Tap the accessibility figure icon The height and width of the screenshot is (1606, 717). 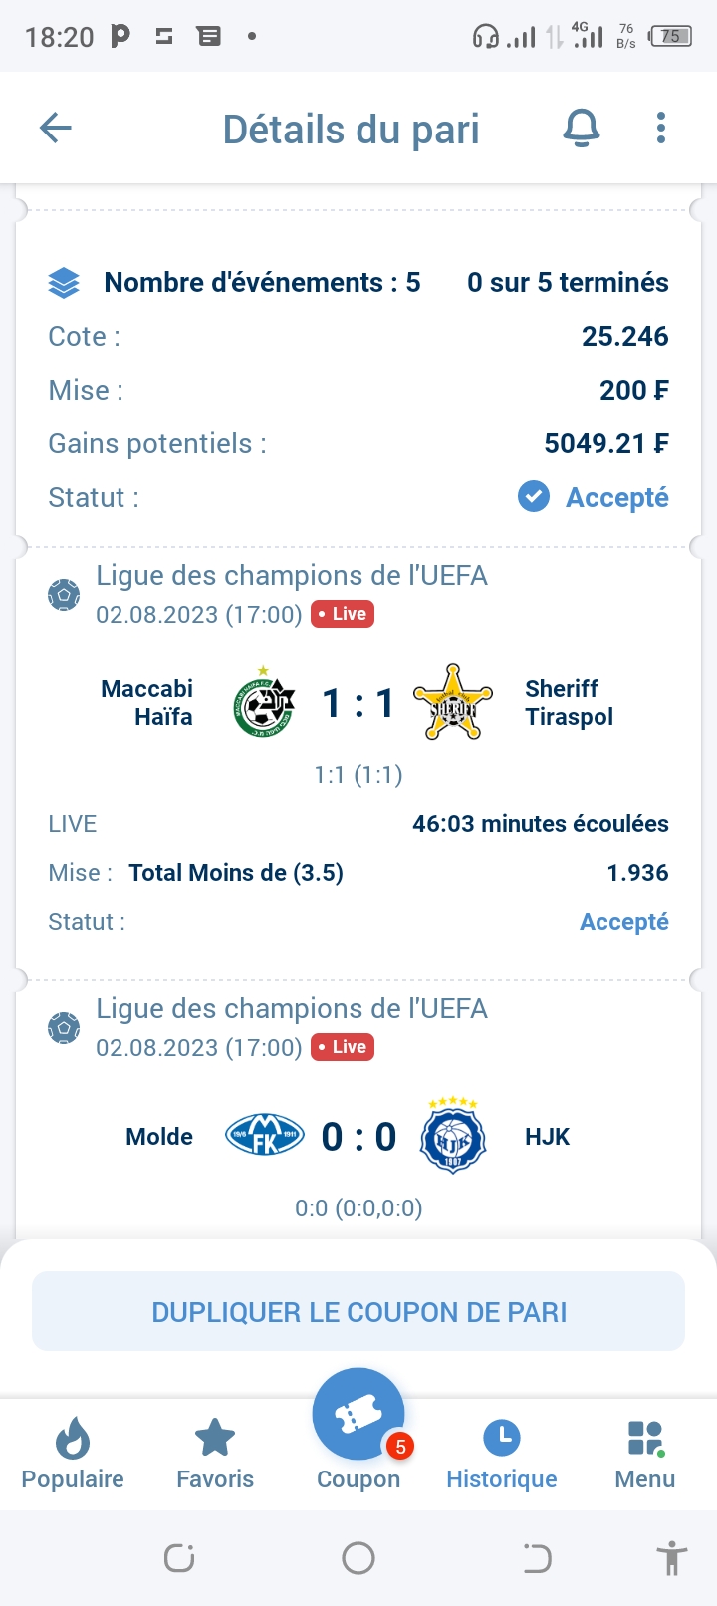(x=672, y=1558)
